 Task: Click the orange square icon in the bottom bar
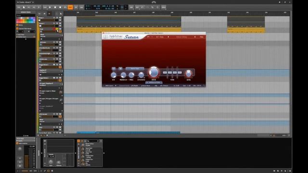coord(48,171)
